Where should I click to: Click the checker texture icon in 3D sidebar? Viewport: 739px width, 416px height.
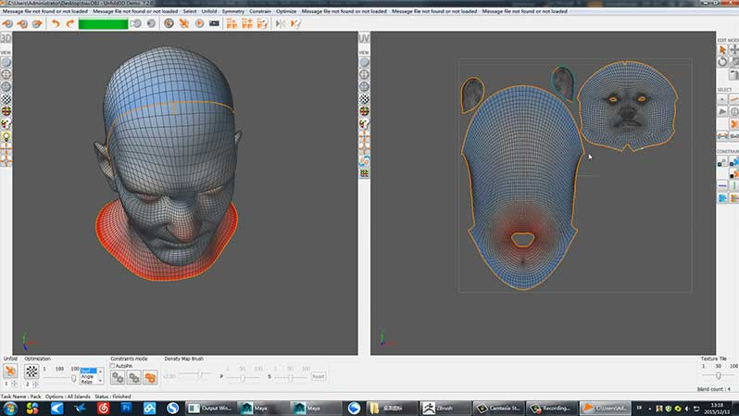6,99
